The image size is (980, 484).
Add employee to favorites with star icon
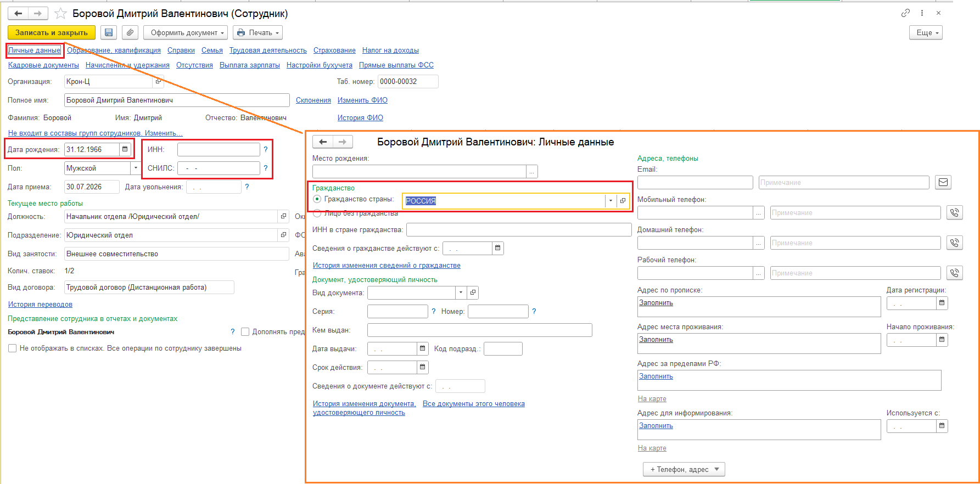coord(61,13)
